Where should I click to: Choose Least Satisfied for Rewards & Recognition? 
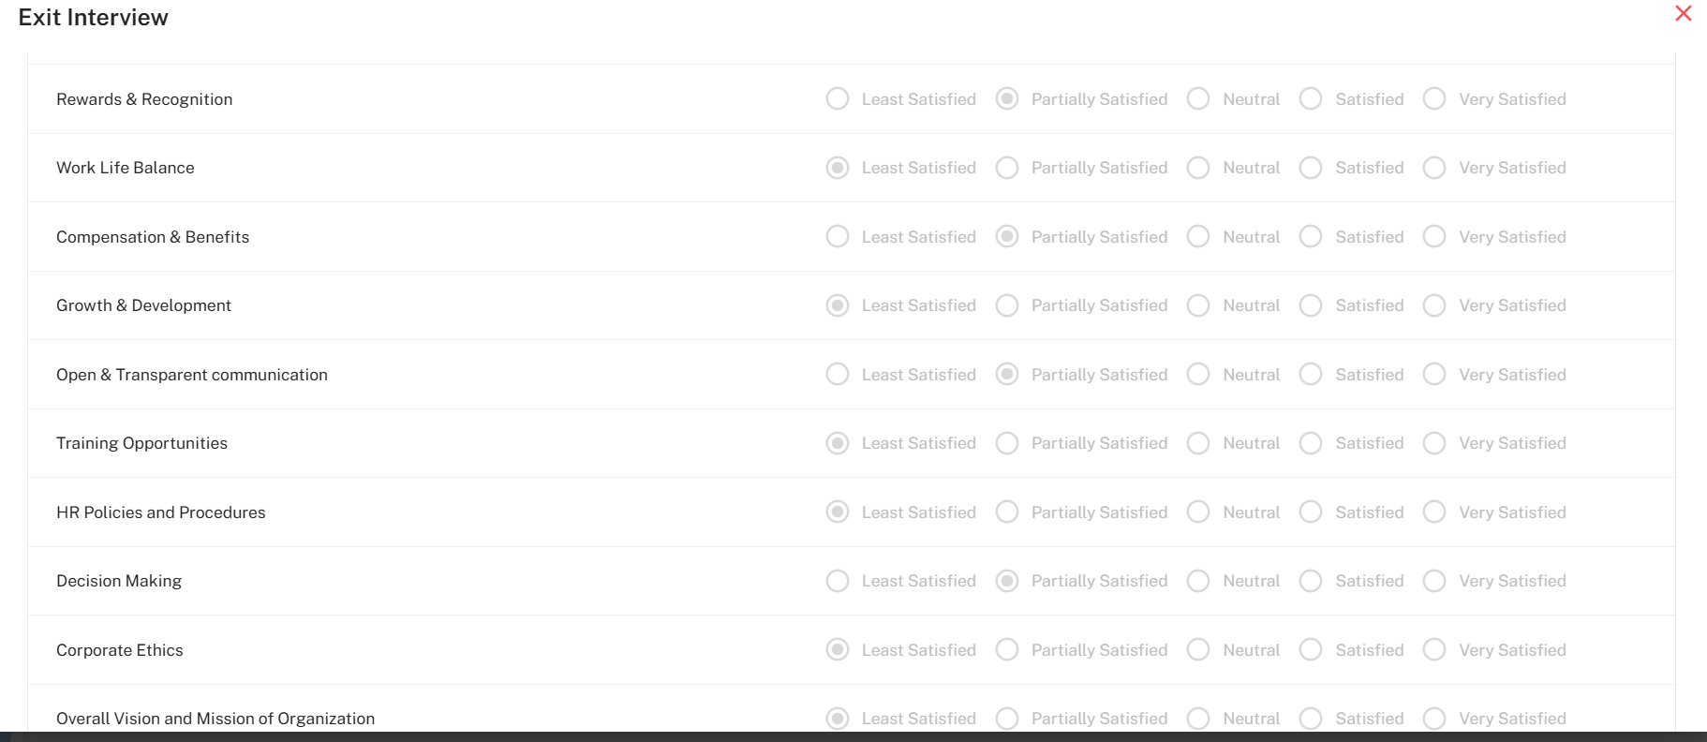tap(838, 99)
